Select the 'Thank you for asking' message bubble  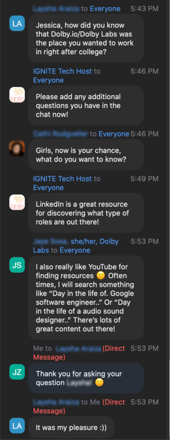pos(86,378)
